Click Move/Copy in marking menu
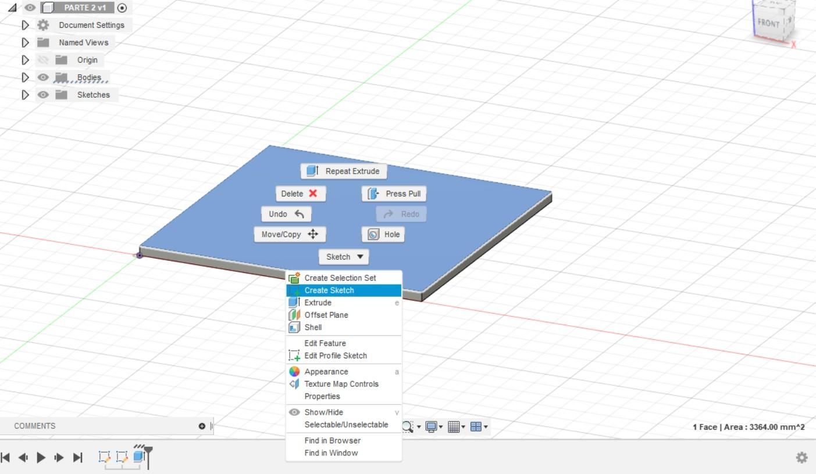 tap(290, 234)
